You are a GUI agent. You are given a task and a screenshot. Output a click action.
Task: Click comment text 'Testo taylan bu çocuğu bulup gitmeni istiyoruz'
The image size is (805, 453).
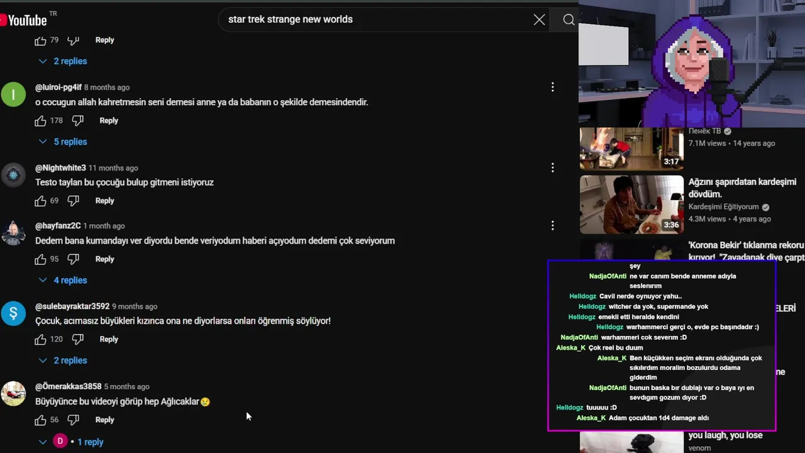tap(125, 182)
